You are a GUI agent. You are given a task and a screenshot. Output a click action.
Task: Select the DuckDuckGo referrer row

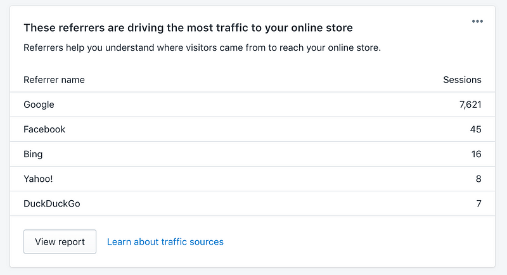(x=252, y=203)
